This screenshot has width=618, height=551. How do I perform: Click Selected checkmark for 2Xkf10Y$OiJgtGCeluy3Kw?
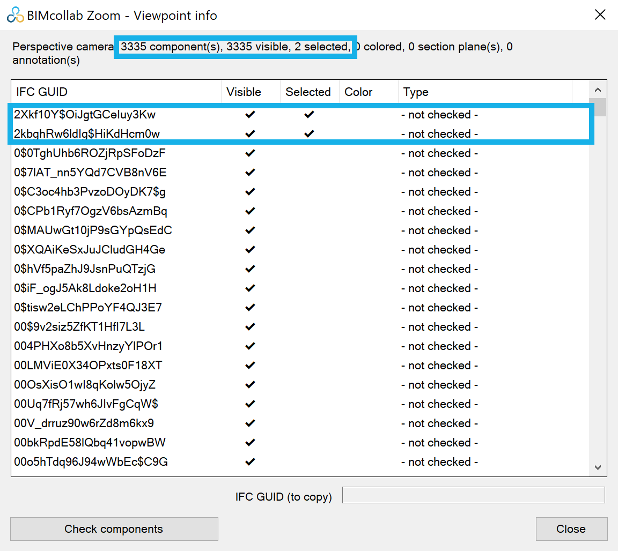pos(309,115)
